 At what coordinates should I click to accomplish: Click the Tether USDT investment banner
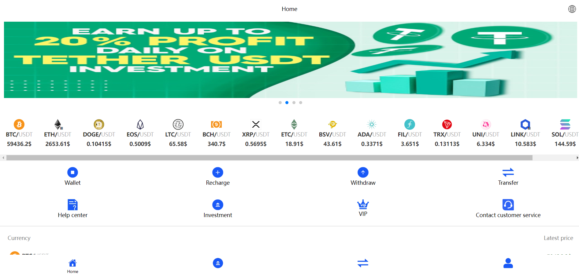291,60
